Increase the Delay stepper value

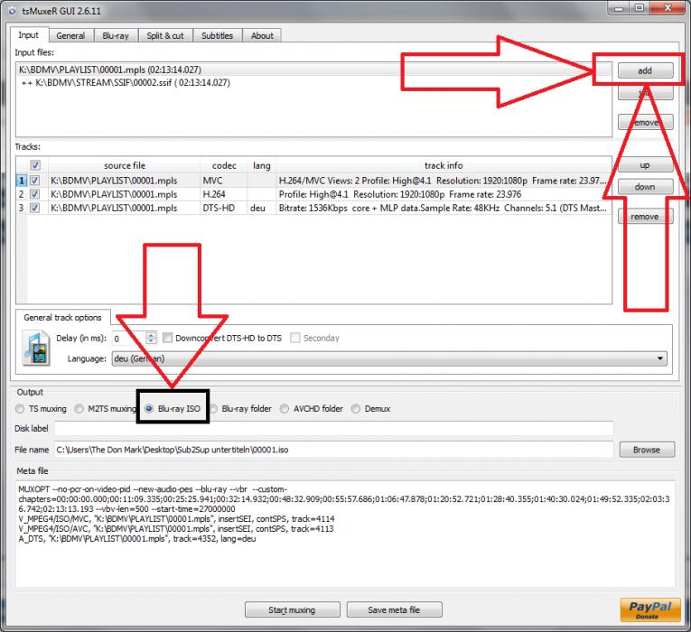point(151,335)
